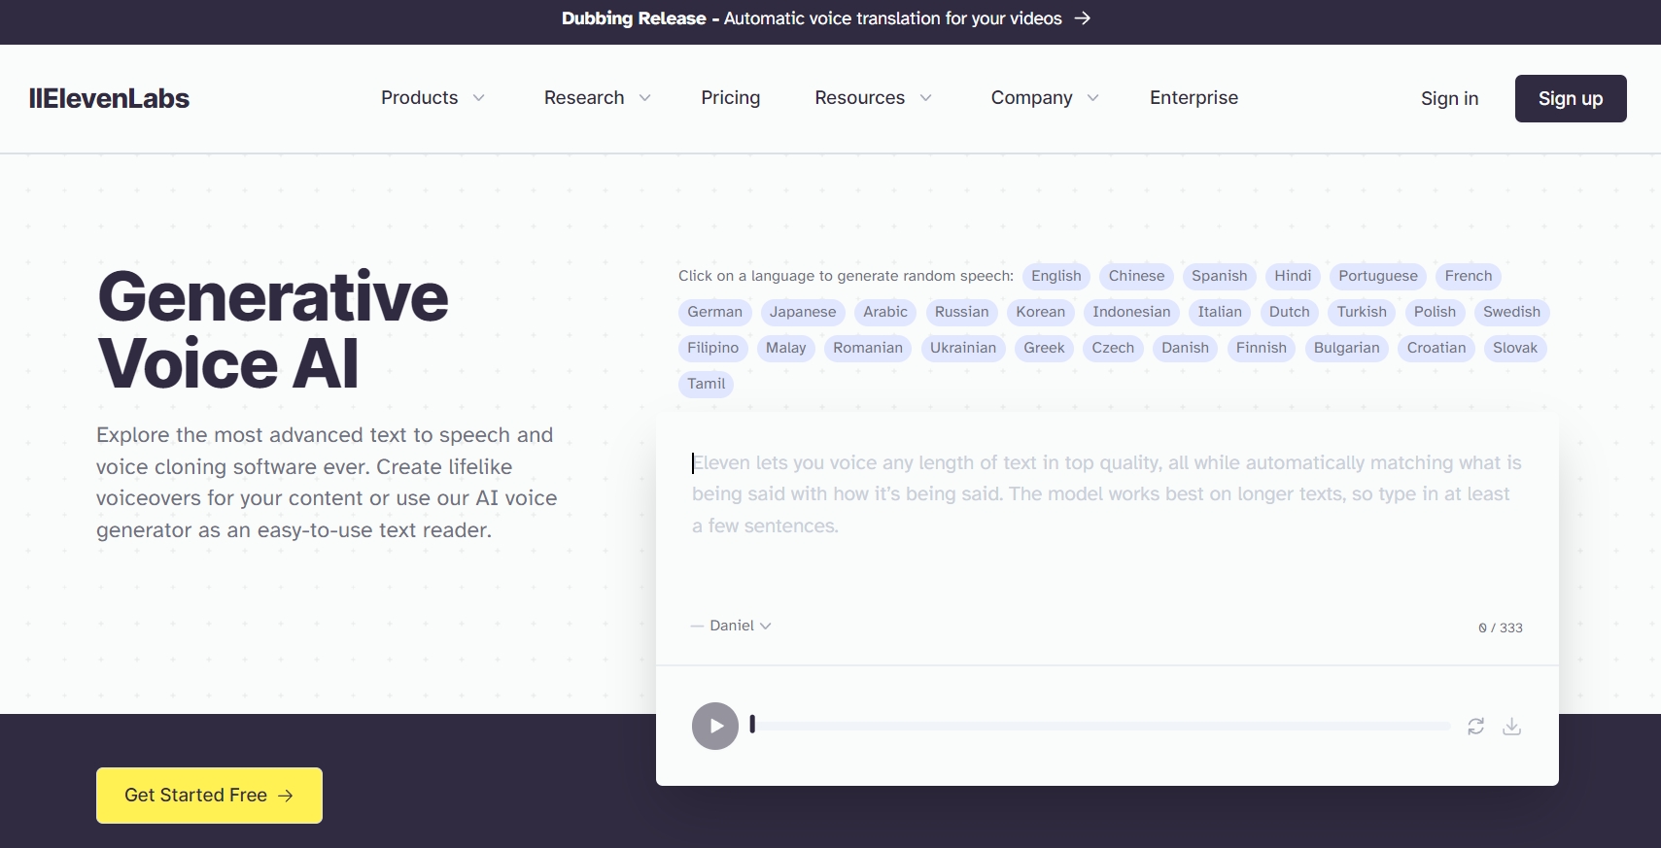
Task: Click the regenerate speech icon
Action: (1475, 727)
